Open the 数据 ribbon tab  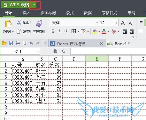pyautogui.click(x=88, y=13)
